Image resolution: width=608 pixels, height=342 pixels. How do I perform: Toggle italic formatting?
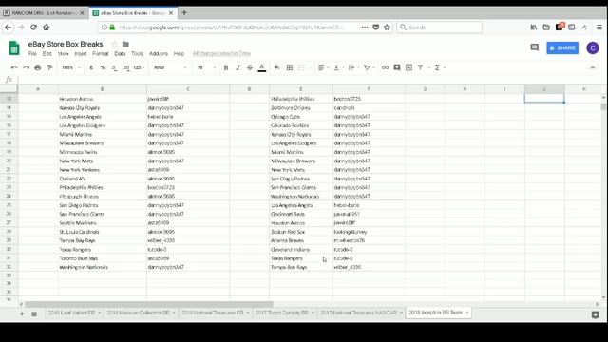click(238, 67)
